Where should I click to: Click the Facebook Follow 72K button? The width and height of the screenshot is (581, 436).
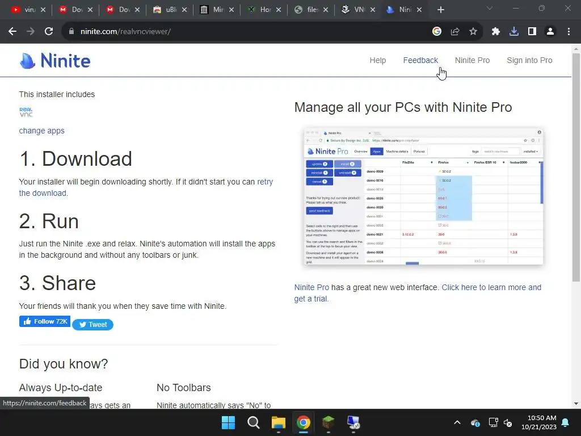[x=45, y=321]
